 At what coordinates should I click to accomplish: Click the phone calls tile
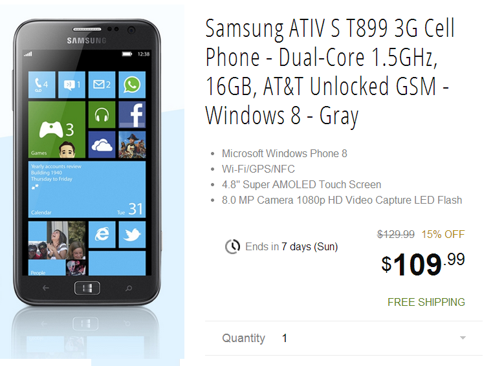pos(42,85)
